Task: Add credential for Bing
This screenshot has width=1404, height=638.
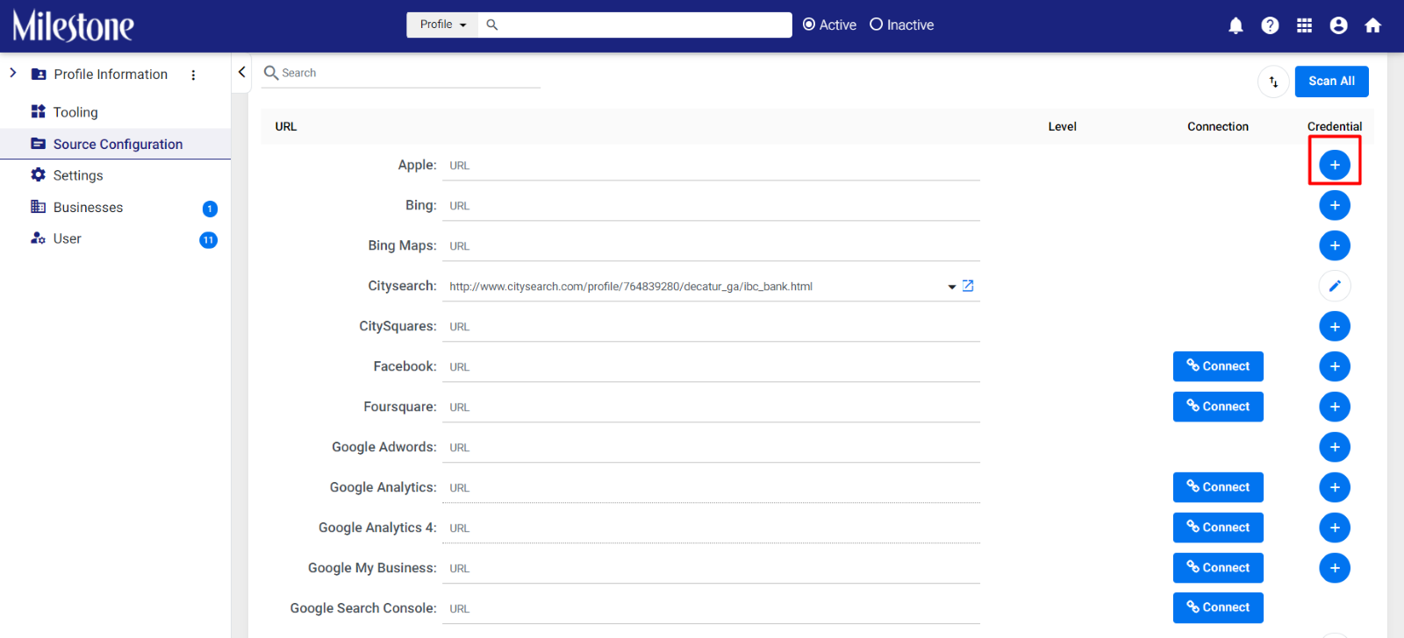Action: [1335, 205]
